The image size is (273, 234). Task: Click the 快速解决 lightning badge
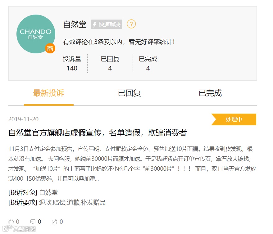107,24
